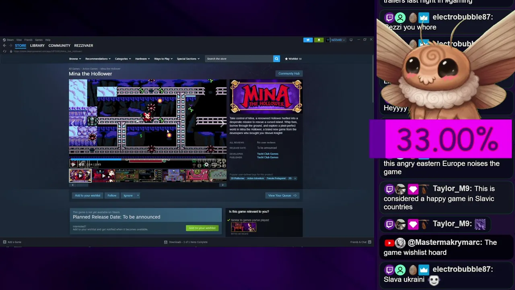
Task: Expand the Recommendations dropdown
Action: [98, 59]
